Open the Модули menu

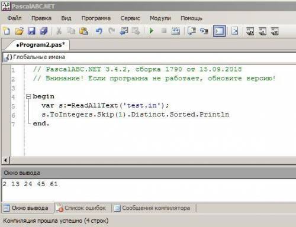click(160, 18)
